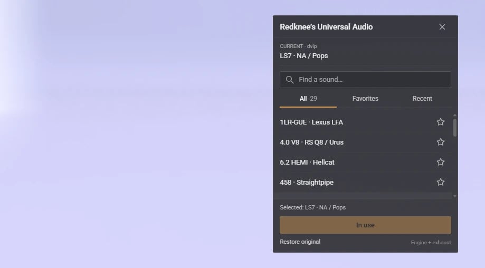Click the In use button
Screen dimensions: 485x268
(365, 225)
